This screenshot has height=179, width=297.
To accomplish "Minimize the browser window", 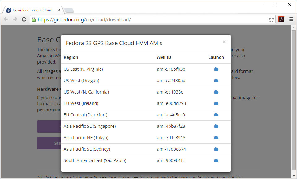I will (262, 5).
